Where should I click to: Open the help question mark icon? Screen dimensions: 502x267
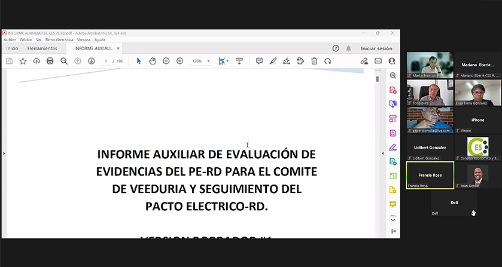click(336, 48)
